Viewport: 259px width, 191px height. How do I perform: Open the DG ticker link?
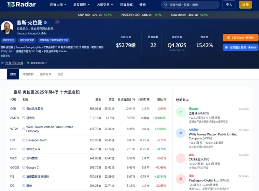(x=12, y=186)
